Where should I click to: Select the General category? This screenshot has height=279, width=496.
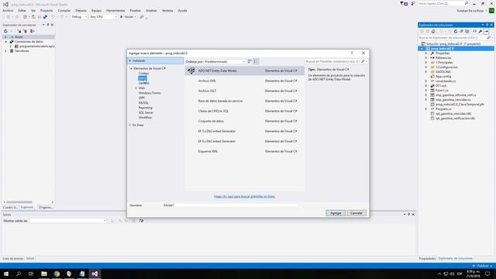click(x=144, y=83)
